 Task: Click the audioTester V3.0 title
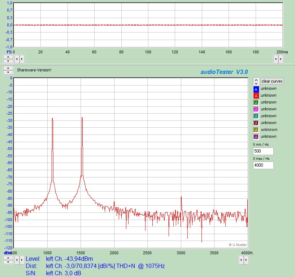[224, 72]
